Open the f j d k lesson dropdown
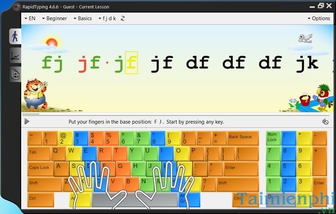336x214 pixels. coord(107,18)
